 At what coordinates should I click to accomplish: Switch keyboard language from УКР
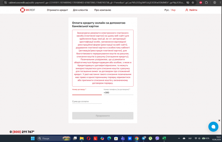pyautogui.click(x=190, y=138)
